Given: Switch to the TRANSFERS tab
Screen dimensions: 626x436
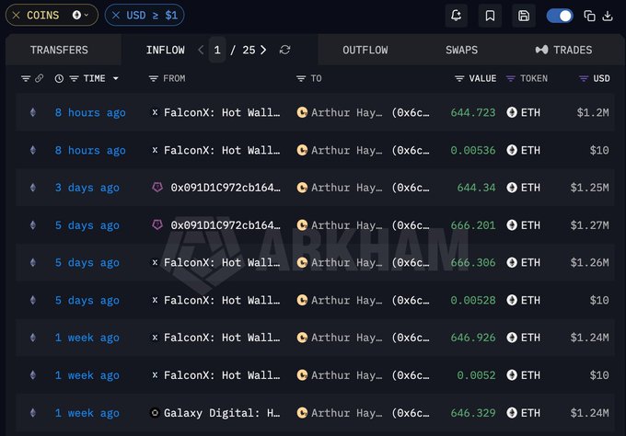Looking at the screenshot, I should coord(59,50).
